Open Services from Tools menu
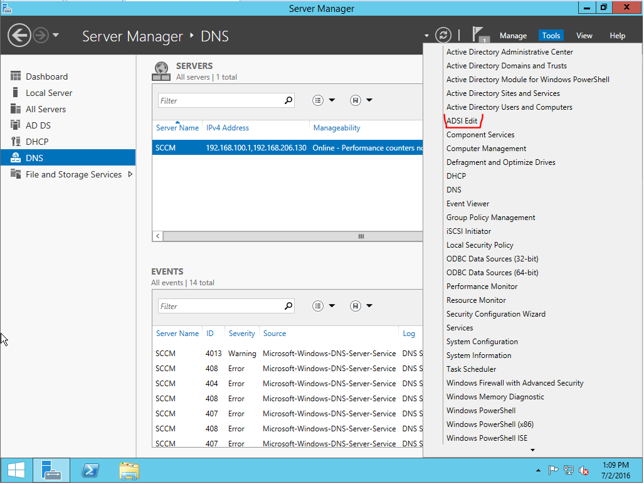Viewport: 644px width, 484px height. pyautogui.click(x=460, y=328)
